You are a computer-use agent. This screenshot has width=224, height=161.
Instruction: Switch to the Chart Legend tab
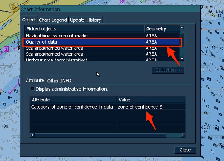pyautogui.click(x=53, y=20)
